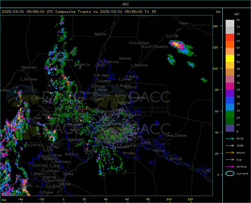251x203 pixels.
Task: Click the 'Lomas_Blancas' map label
Action: [176, 135]
